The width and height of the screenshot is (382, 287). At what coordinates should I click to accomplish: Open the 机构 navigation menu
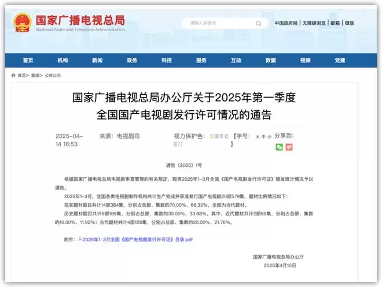pos(63,61)
